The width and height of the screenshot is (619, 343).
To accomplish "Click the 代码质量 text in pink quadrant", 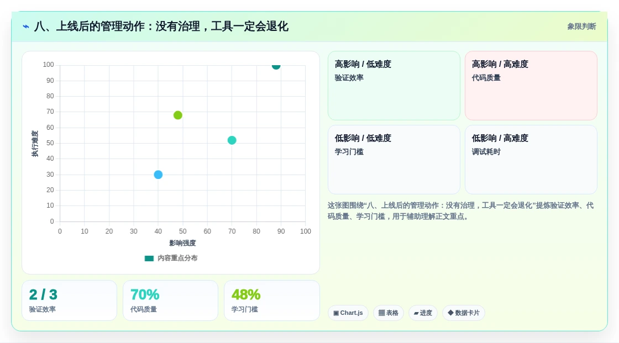I will pos(486,78).
